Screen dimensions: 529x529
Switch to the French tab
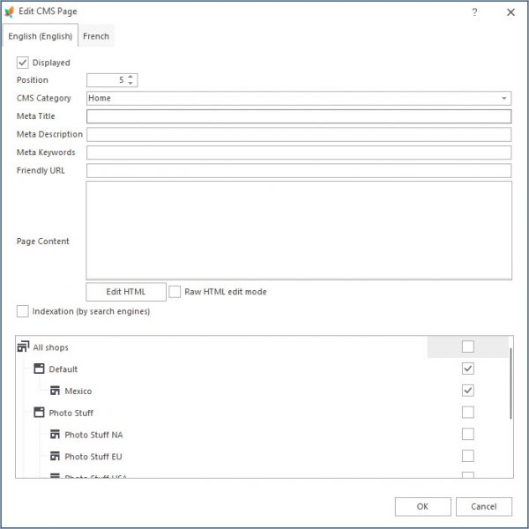pyautogui.click(x=96, y=37)
